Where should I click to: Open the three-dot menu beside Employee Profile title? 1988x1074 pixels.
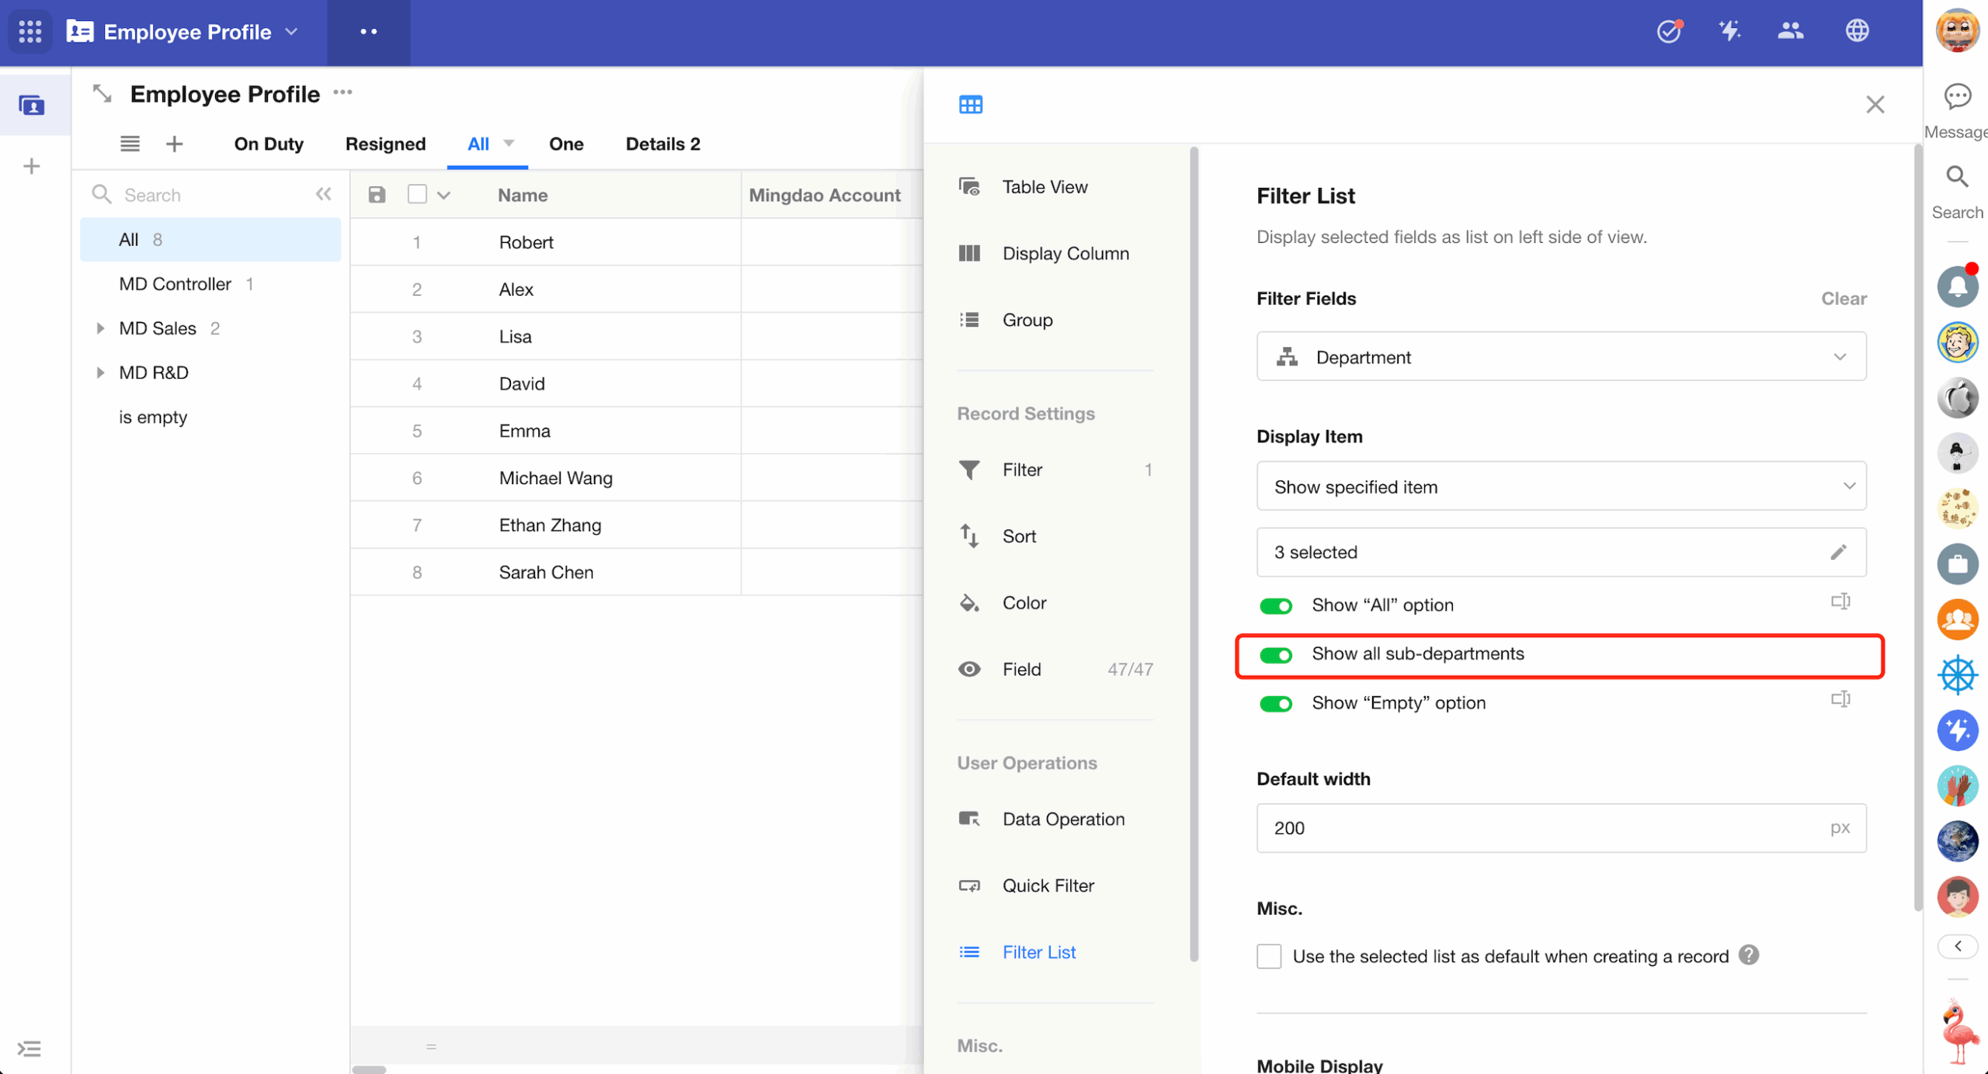pos(342,93)
